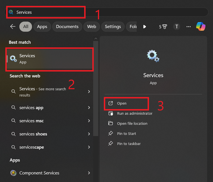
Task: Expand the Component Services chevron
Action: (x=89, y=173)
